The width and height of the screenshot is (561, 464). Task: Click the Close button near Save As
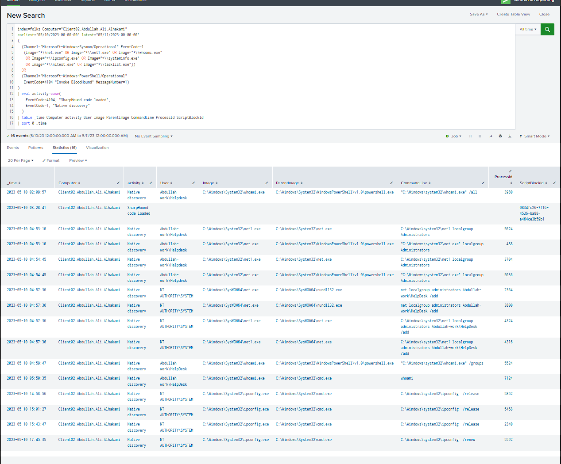[544, 14]
